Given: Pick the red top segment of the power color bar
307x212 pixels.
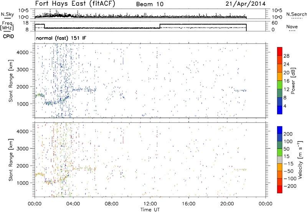Looking at the screenshot, I should pos(280,52).
